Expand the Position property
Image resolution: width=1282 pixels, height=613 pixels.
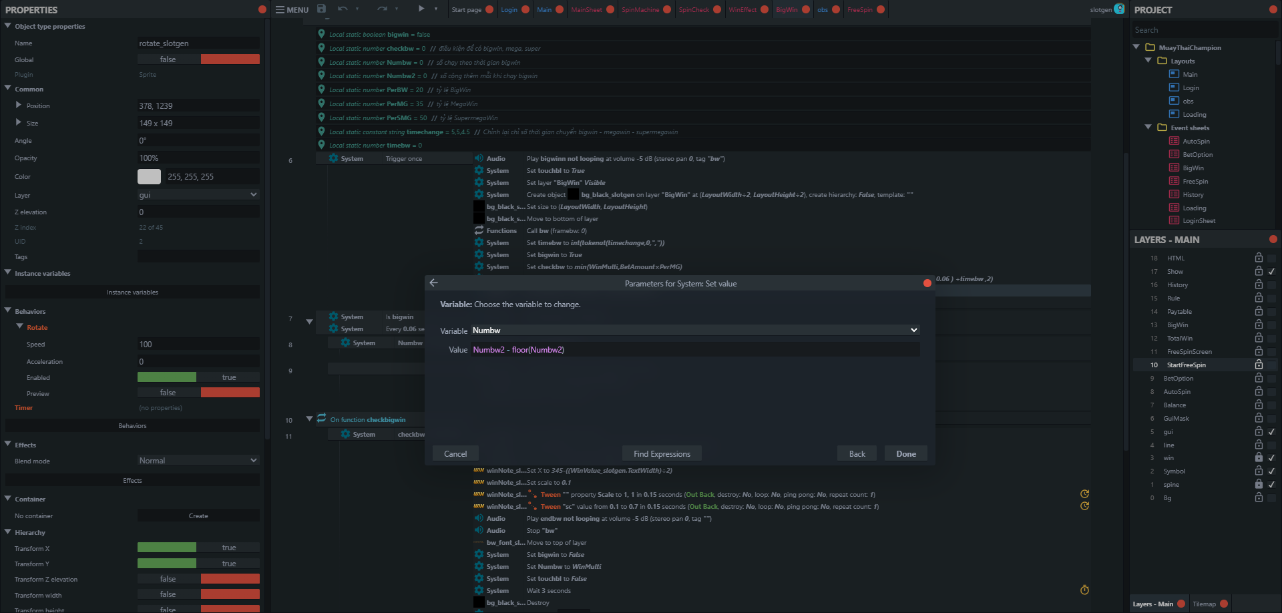[x=19, y=105]
